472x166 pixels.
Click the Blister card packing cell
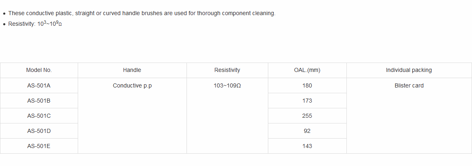pyautogui.click(x=409, y=85)
